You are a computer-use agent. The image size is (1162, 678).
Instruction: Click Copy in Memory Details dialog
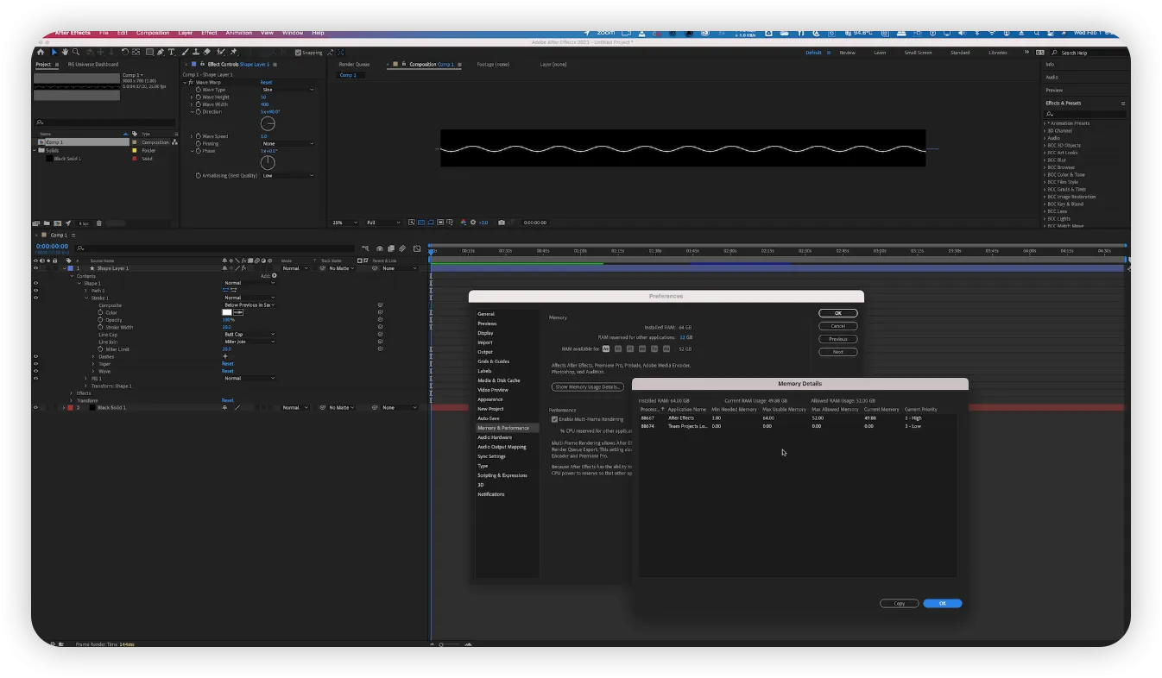click(x=900, y=604)
